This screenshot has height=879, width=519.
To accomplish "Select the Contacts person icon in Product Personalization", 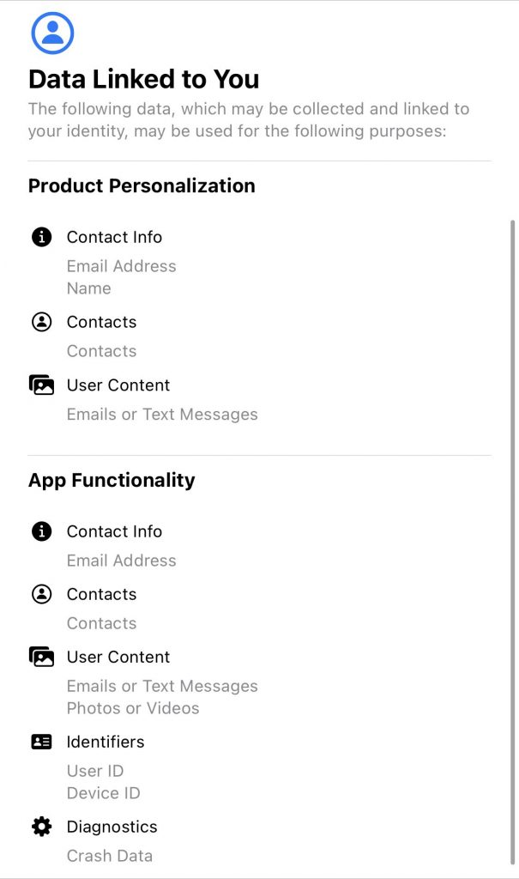I will pos(40,322).
